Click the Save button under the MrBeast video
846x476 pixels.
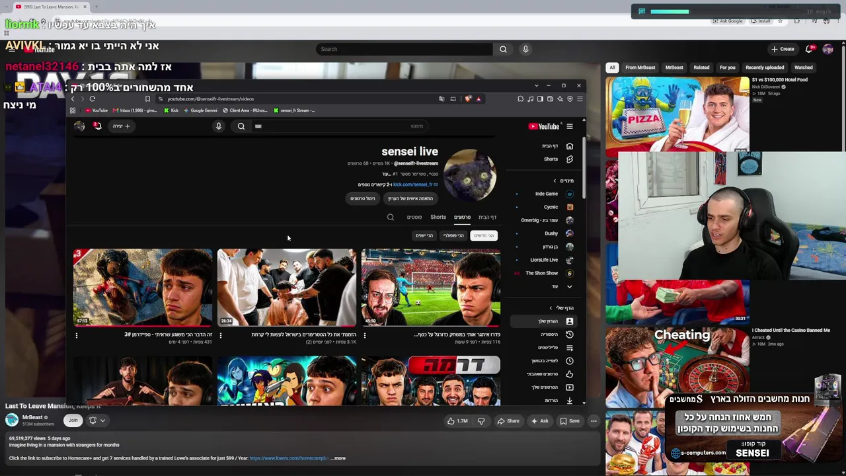click(570, 420)
